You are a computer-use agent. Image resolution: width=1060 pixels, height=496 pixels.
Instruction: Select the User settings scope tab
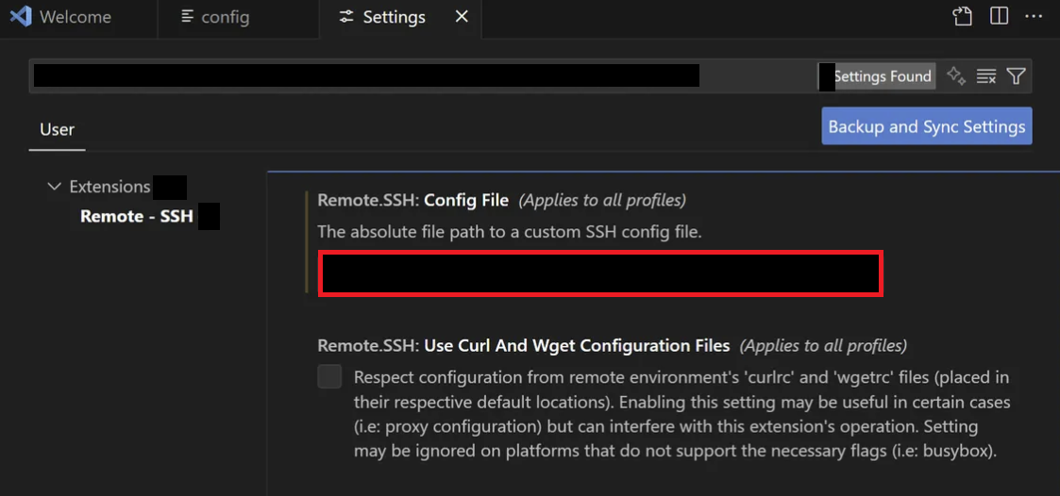click(x=57, y=129)
